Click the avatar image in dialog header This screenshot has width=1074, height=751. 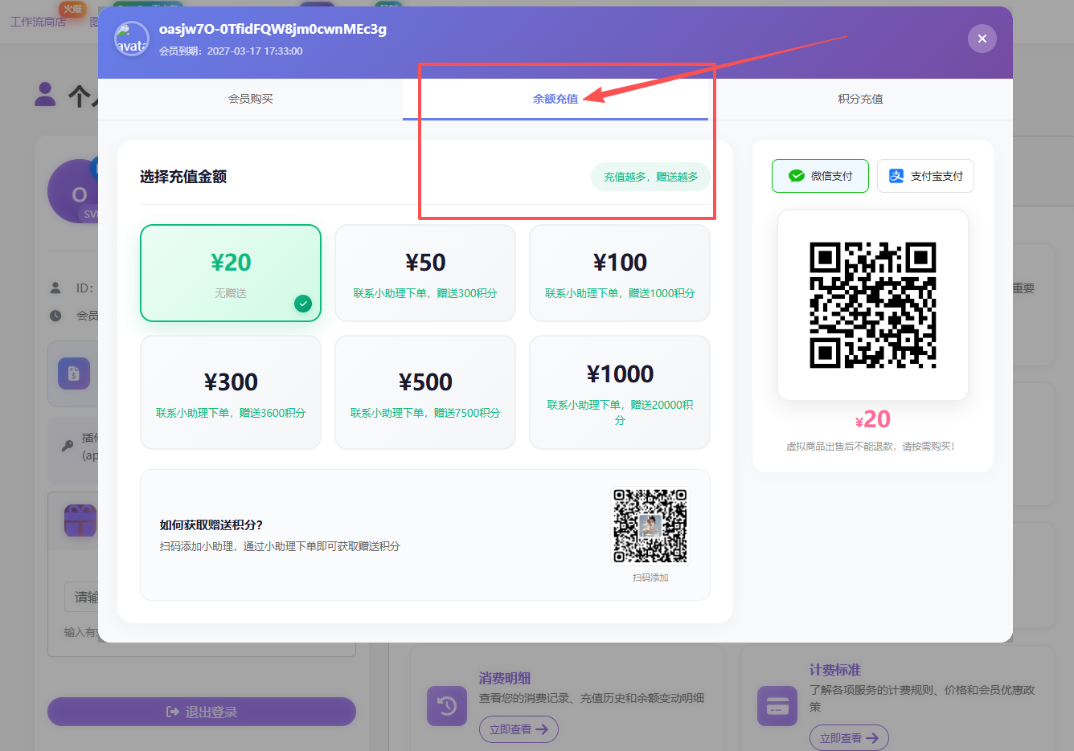pyautogui.click(x=131, y=39)
